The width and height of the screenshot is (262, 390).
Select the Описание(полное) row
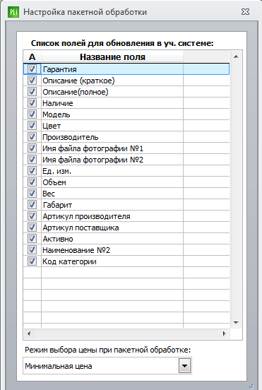(126, 92)
